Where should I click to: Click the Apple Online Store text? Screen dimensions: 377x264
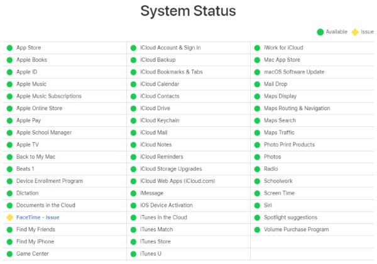click(x=39, y=109)
